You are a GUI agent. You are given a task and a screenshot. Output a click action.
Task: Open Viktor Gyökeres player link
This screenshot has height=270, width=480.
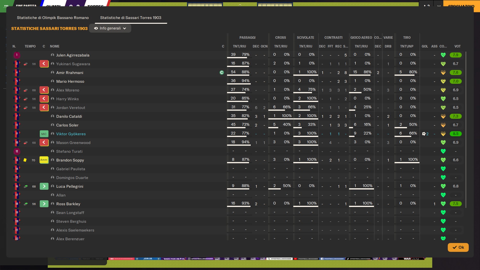71,134
